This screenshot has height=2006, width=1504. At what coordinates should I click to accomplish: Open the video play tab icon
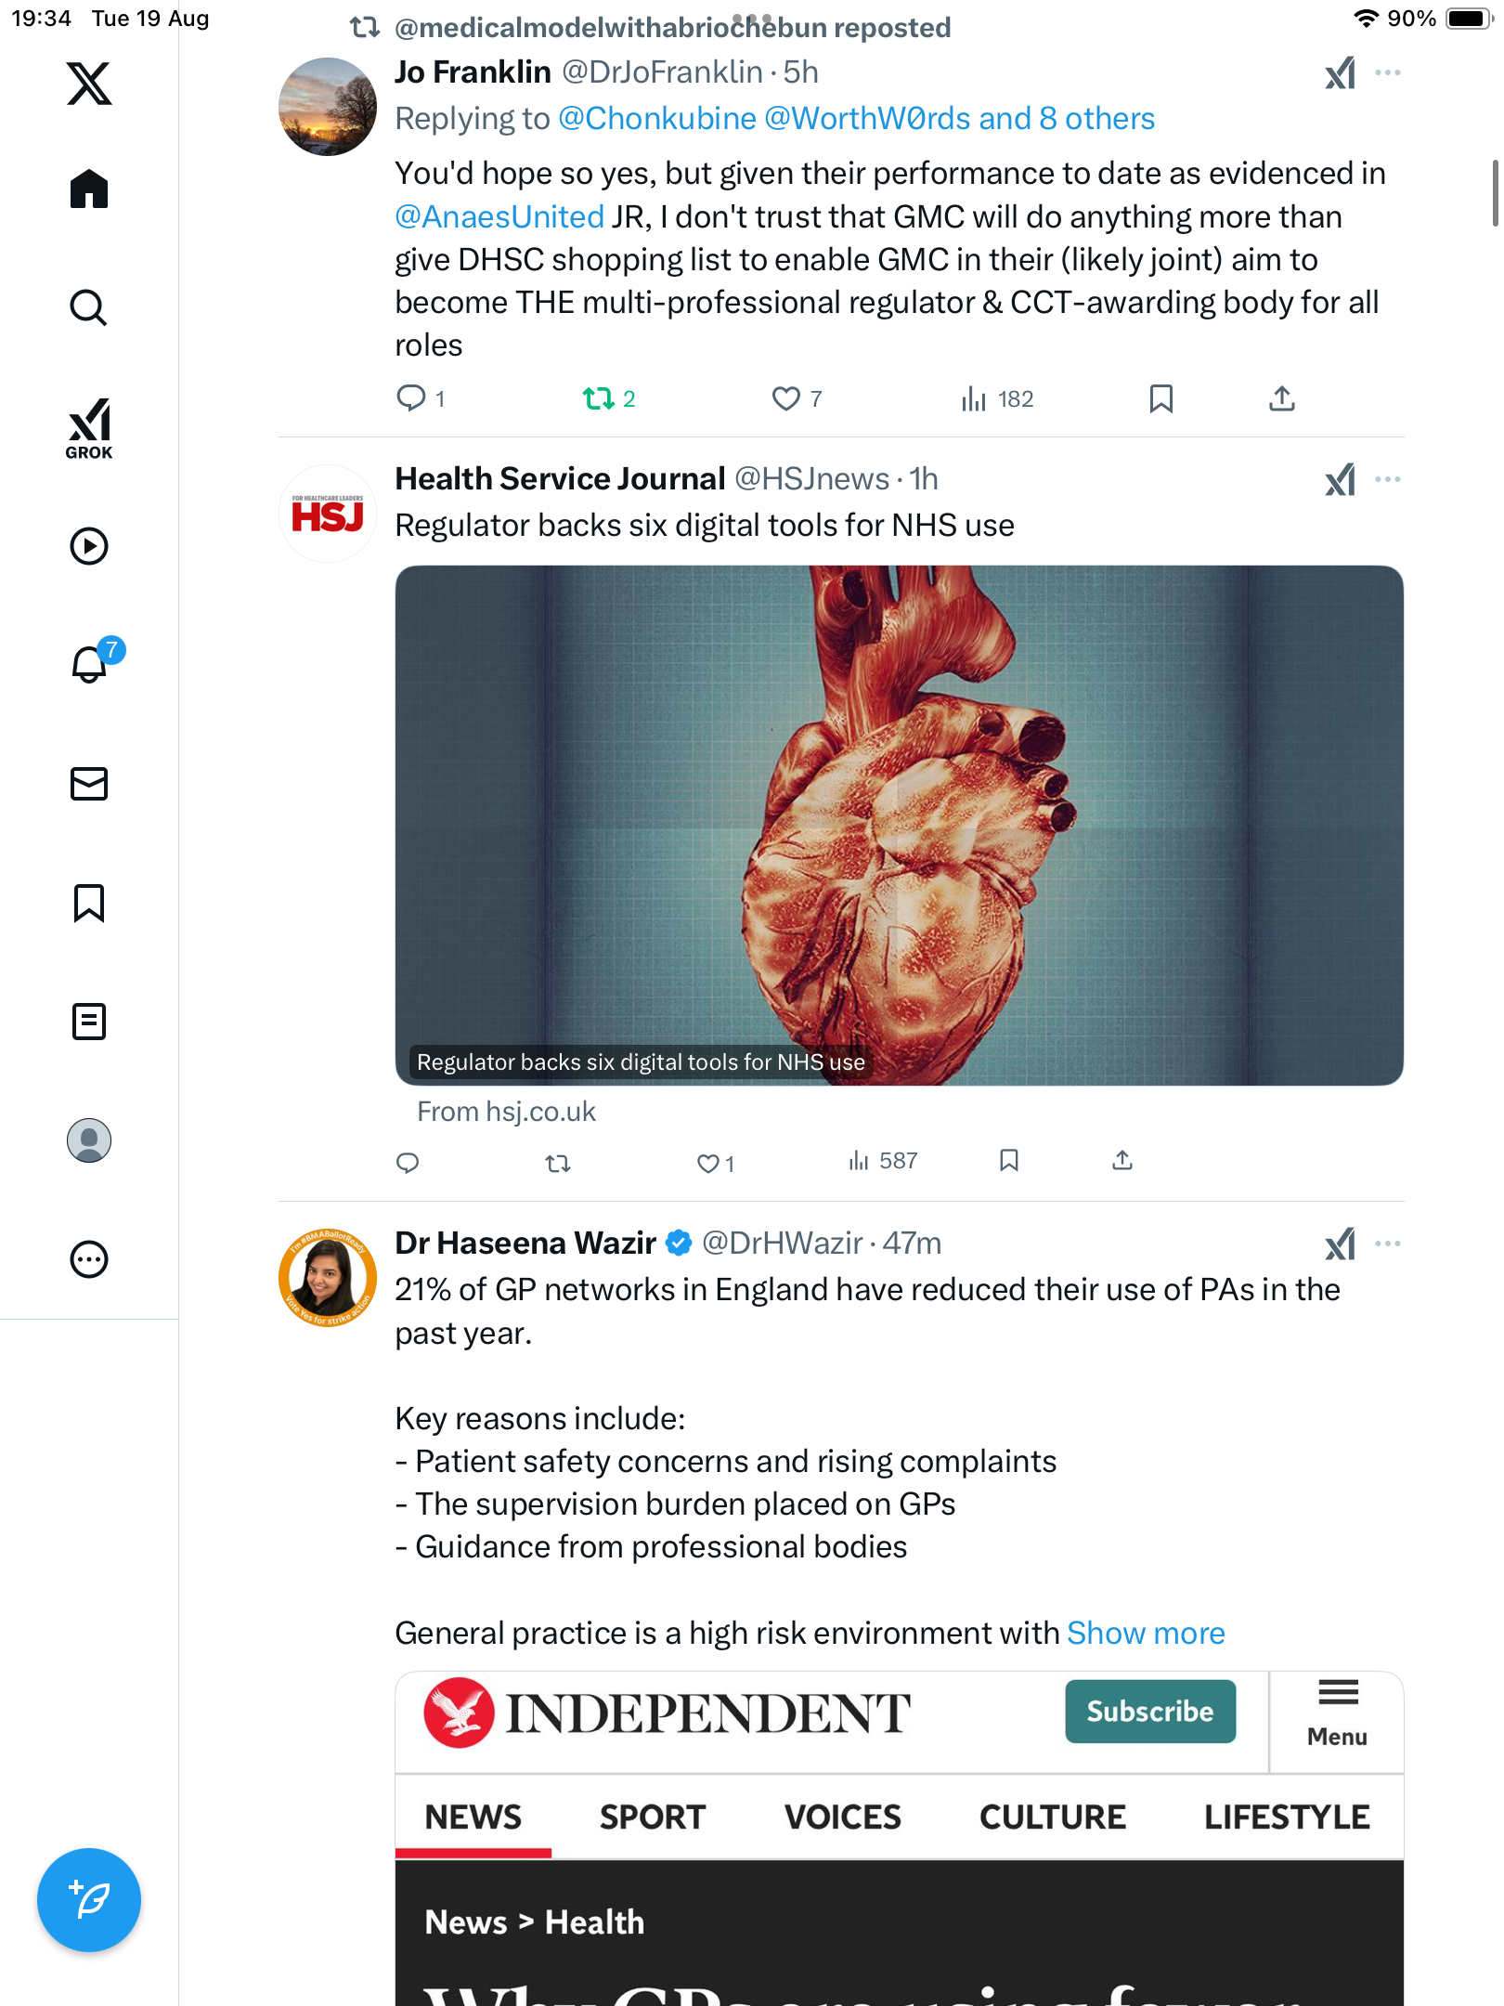coord(89,546)
